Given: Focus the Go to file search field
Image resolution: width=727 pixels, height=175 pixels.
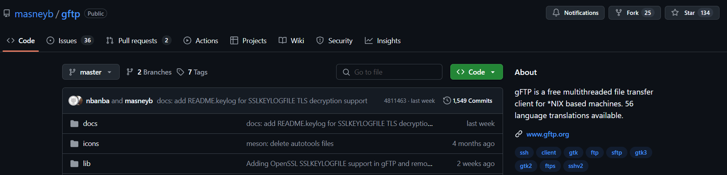Looking at the screenshot, I should (x=389, y=72).
